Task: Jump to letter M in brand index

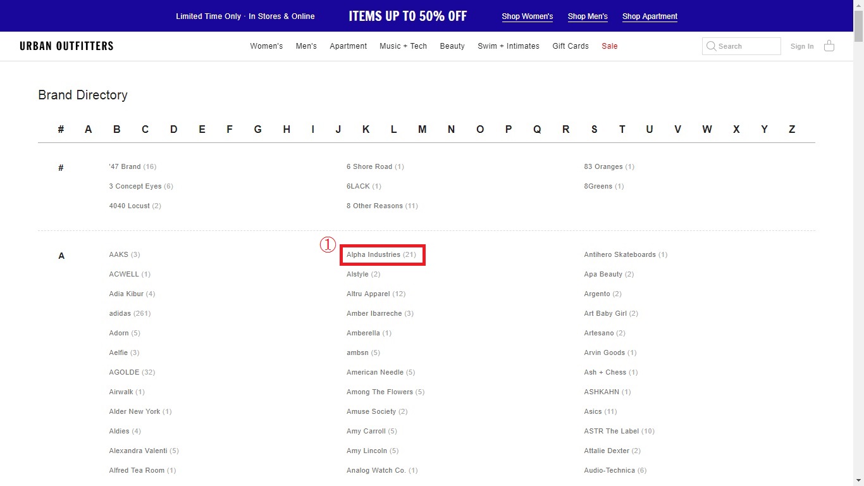Action: (x=422, y=130)
